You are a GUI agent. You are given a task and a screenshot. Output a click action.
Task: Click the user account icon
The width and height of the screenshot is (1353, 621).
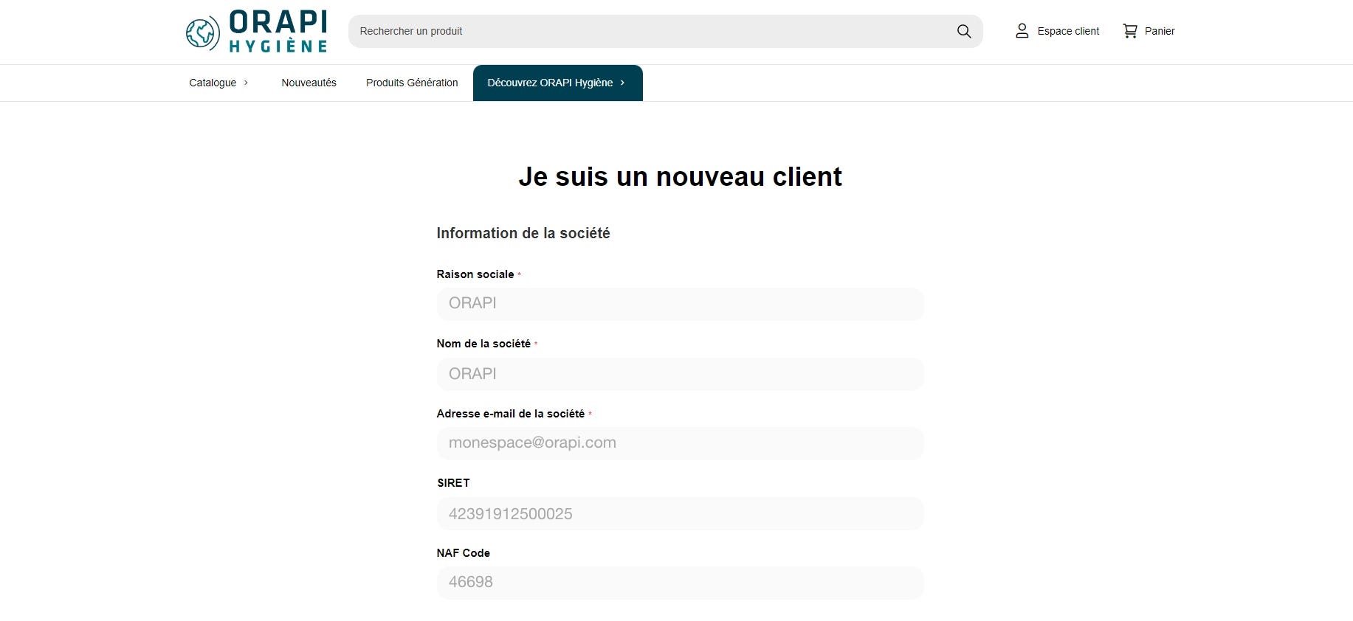[x=1022, y=31]
